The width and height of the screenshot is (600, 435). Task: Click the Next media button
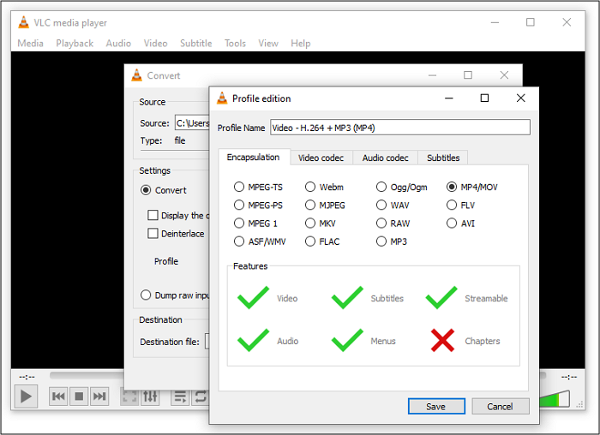pyautogui.click(x=99, y=396)
